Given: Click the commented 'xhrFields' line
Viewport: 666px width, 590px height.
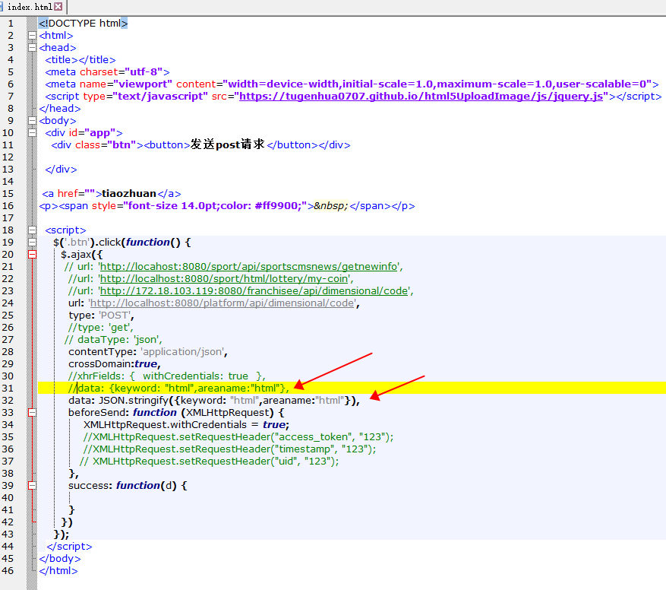Looking at the screenshot, I should pyautogui.click(x=167, y=376).
